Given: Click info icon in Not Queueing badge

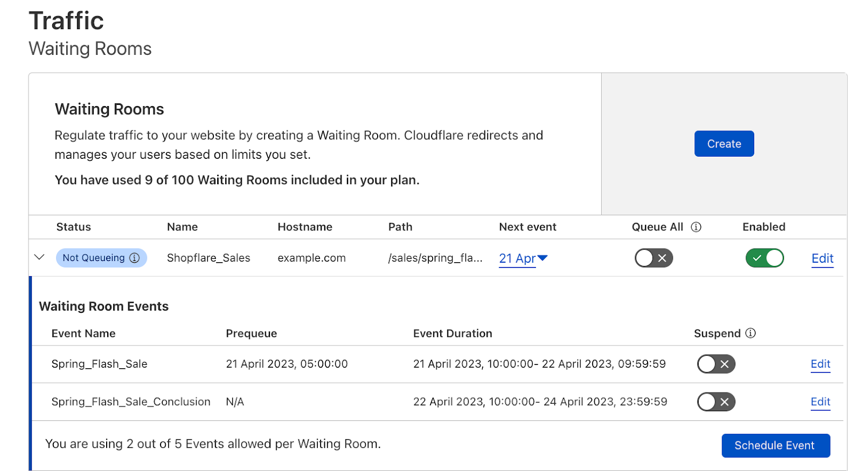Looking at the screenshot, I should pos(135,258).
